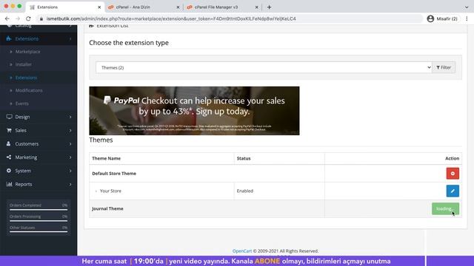Select Extensions sub-item in sidebar
Viewport: 474px width, 266px height.
pos(26,78)
